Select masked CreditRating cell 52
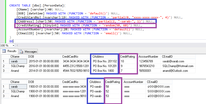The image size is (206, 104). (x=113, y=91)
